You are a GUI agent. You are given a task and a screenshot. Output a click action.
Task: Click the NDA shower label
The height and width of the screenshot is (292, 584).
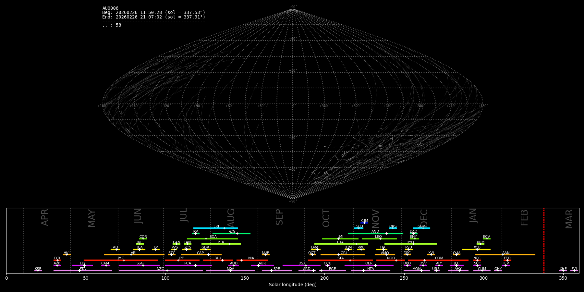[x=231, y=269]
